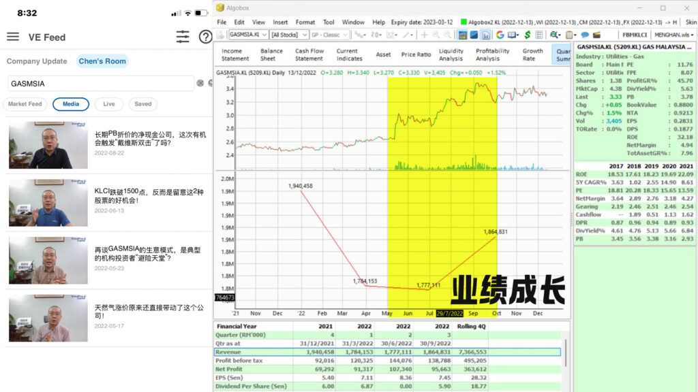The image size is (698, 392).
Task: Click the FBMKLCI toolbar button
Action: click(635, 35)
